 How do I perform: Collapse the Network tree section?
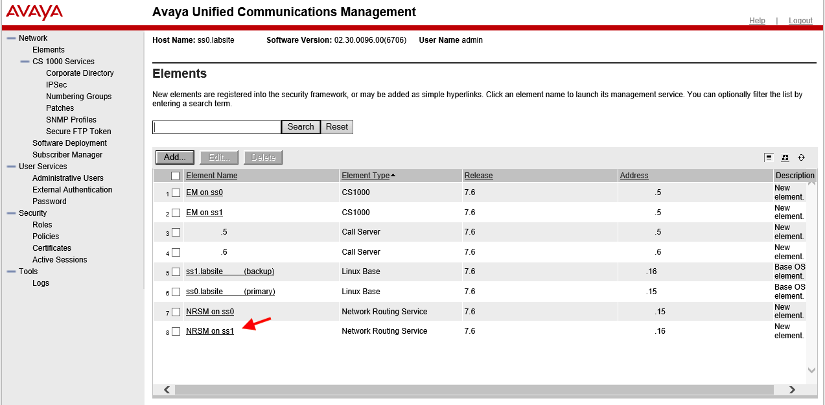point(11,38)
